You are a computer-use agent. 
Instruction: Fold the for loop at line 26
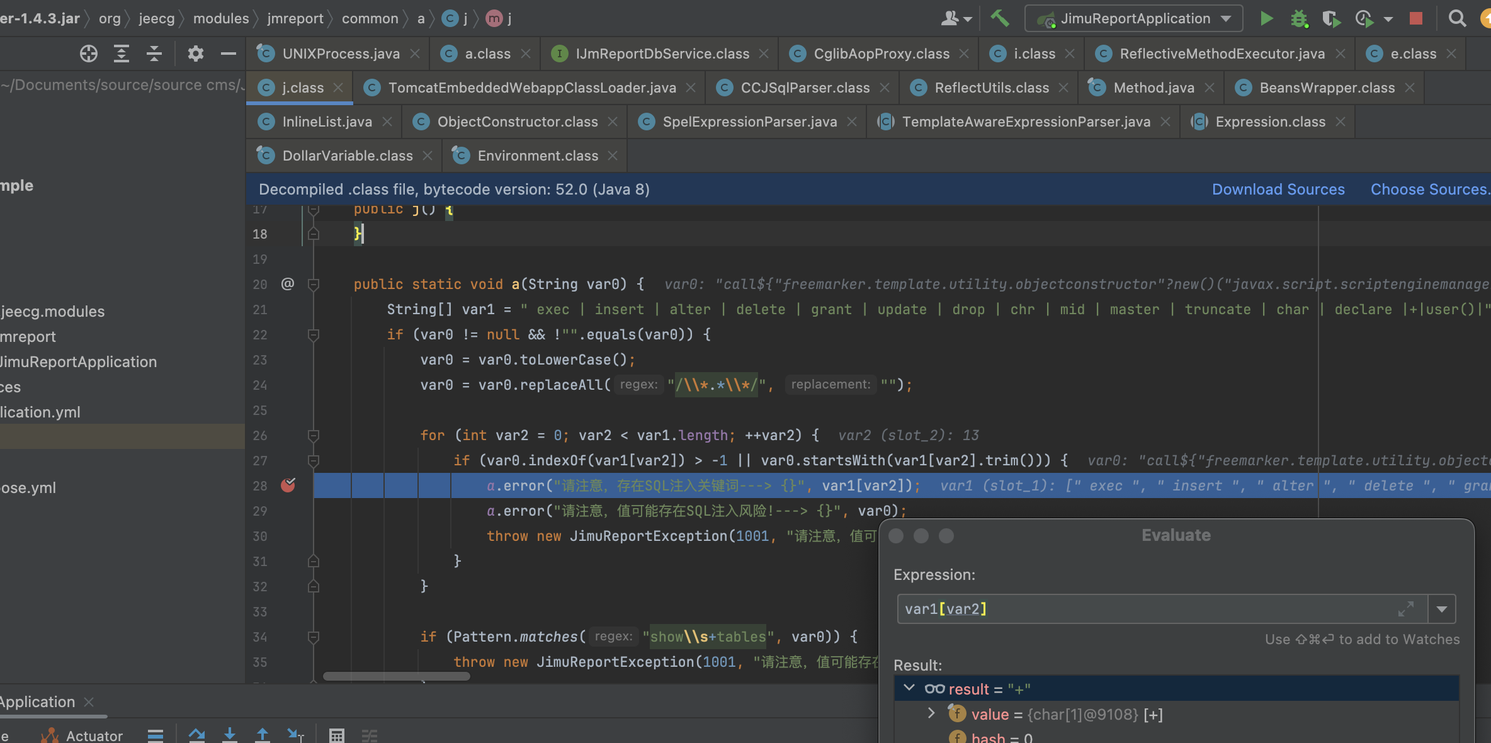tap(313, 435)
